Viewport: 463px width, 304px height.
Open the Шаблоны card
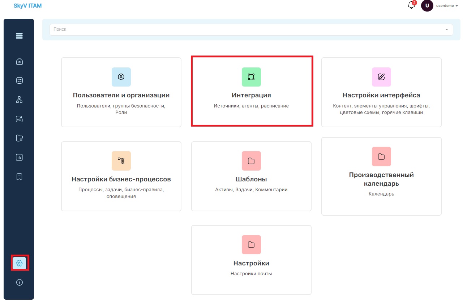point(251,176)
